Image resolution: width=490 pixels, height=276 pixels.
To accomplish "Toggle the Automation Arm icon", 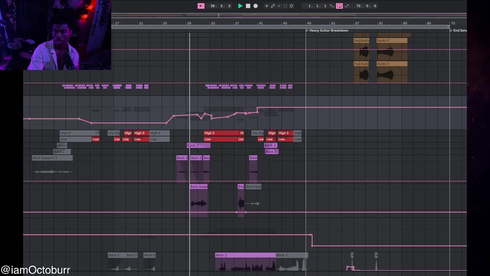I will (273, 6).
